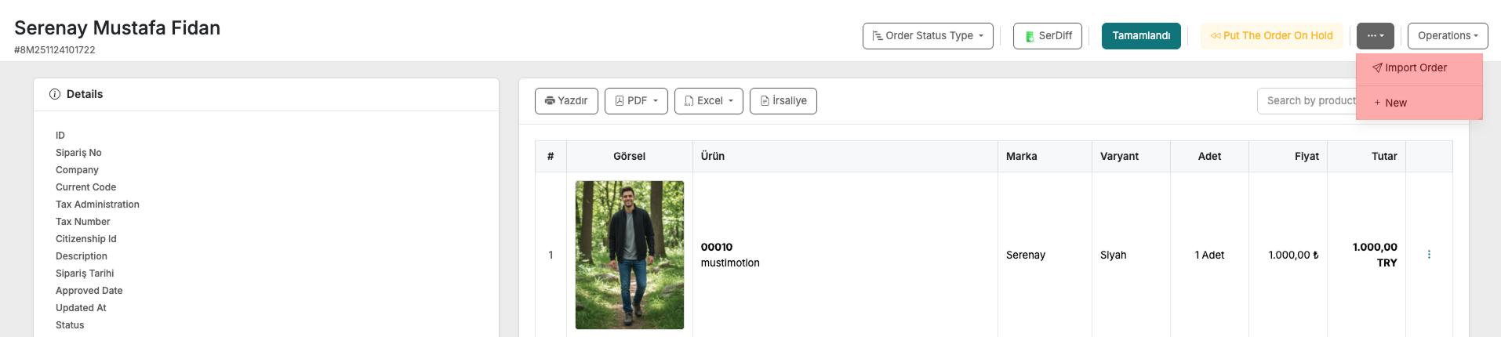Click the Ürün column header
The image size is (1501, 337).
click(x=713, y=157)
